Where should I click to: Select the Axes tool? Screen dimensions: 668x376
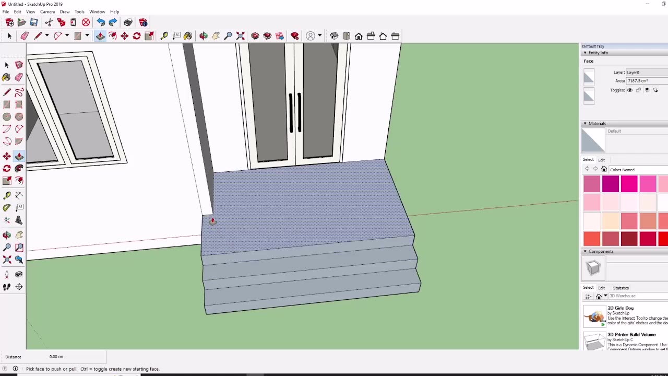(7, 220)
